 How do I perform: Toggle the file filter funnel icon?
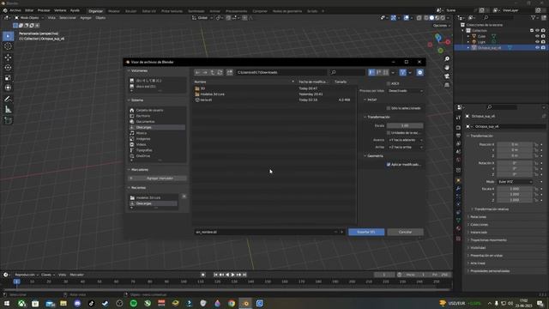coord(402,72)
